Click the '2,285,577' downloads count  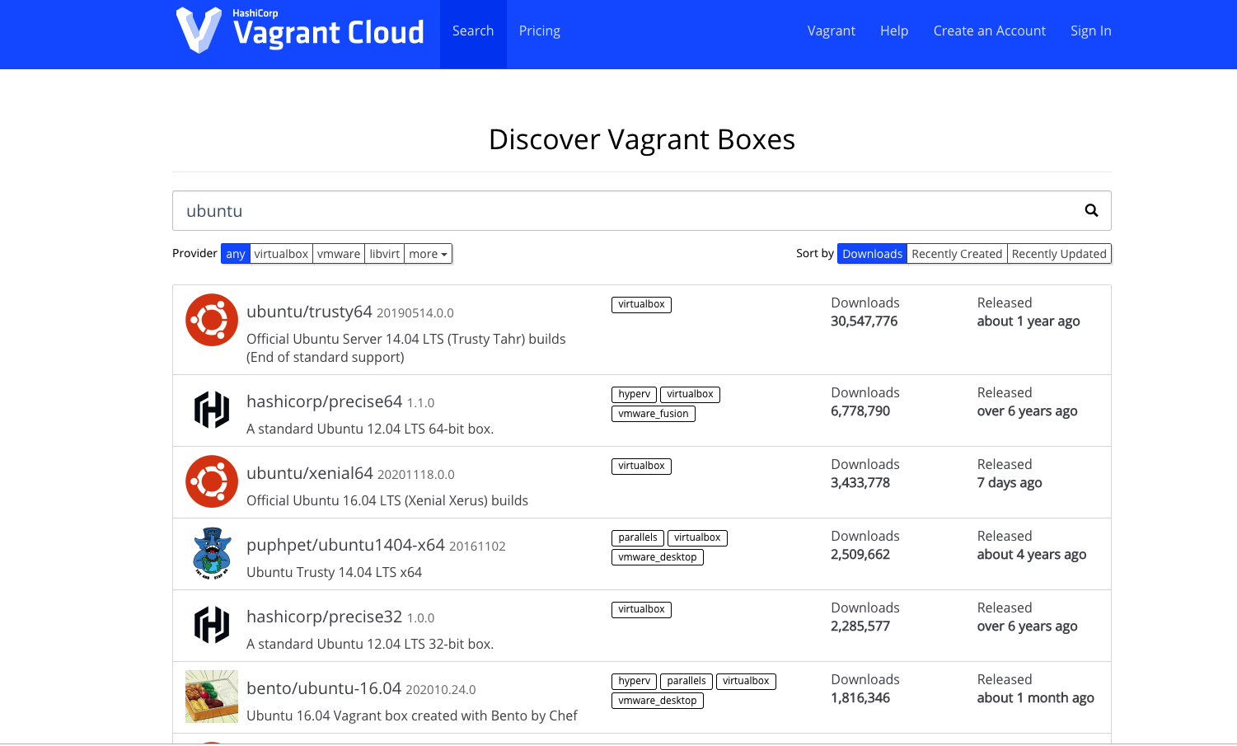tap(860, 626)
